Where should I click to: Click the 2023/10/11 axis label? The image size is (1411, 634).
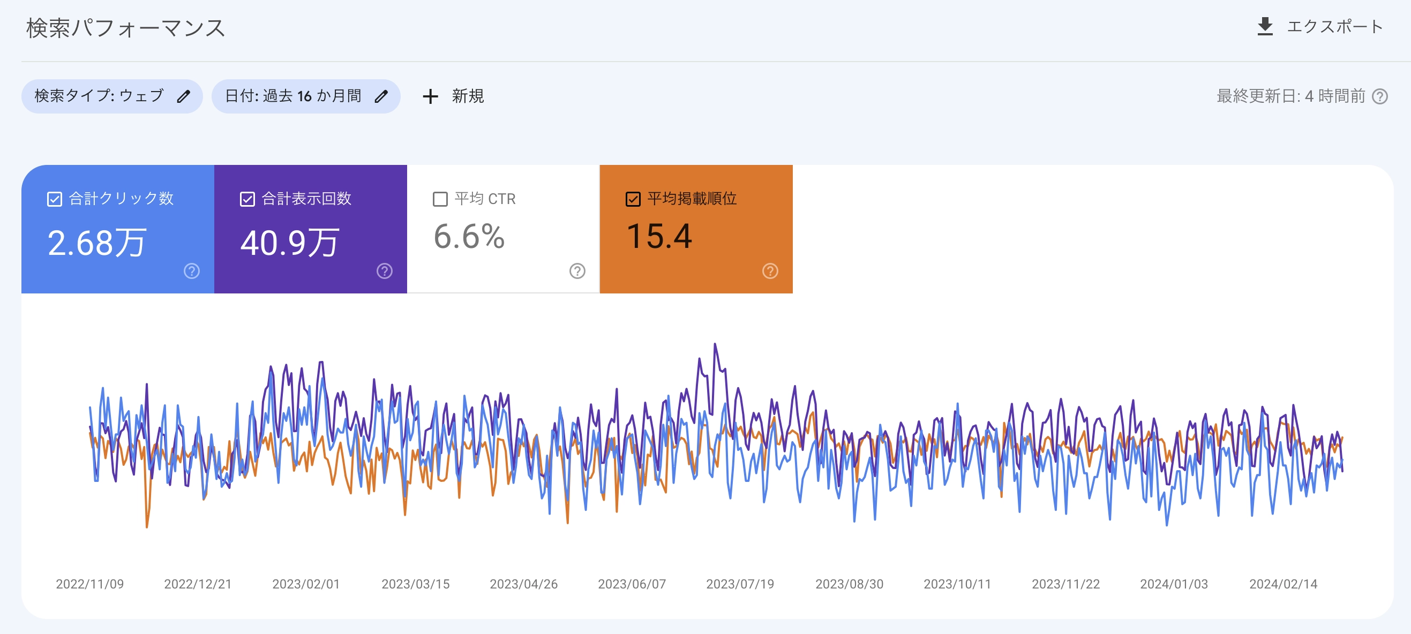pos(957,584)
